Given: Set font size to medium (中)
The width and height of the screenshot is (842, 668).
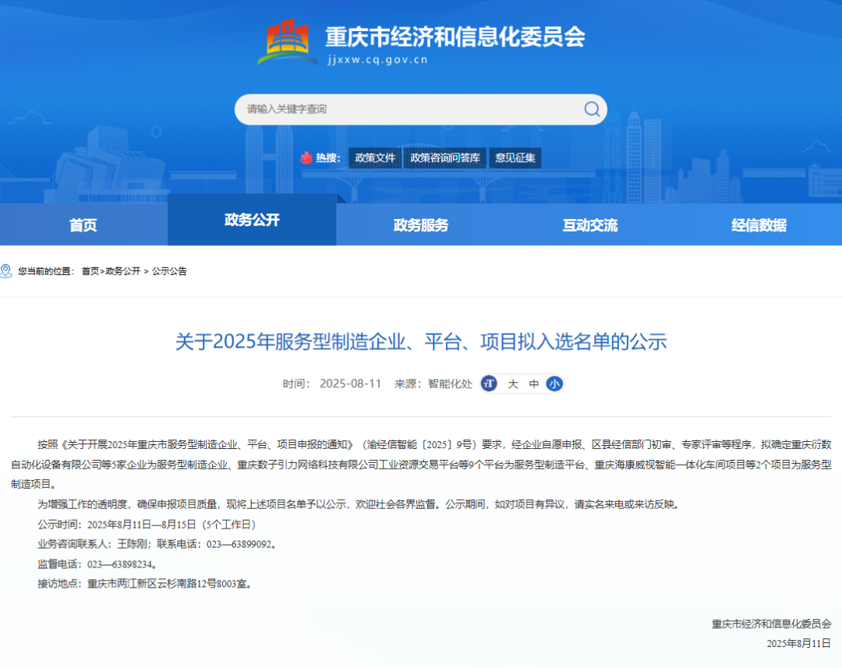Looking at the screenshot, I should tap(534, 383).
